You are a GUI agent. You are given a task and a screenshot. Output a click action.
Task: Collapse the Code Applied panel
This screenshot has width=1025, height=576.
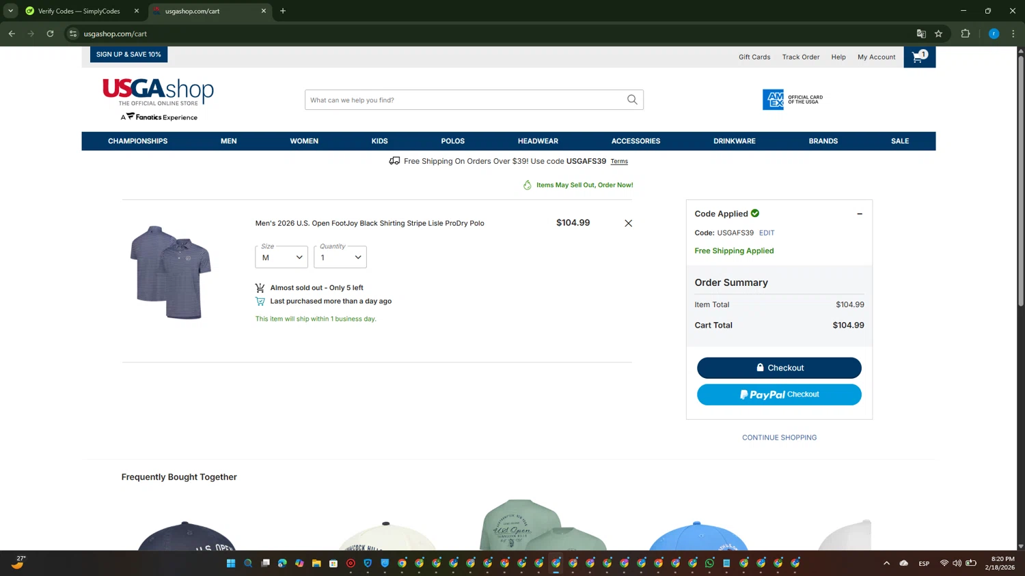[x=860, y=214]
